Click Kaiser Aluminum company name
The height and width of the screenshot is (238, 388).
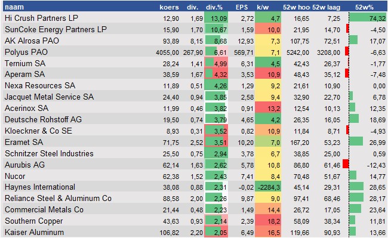[x=34, y=232]
